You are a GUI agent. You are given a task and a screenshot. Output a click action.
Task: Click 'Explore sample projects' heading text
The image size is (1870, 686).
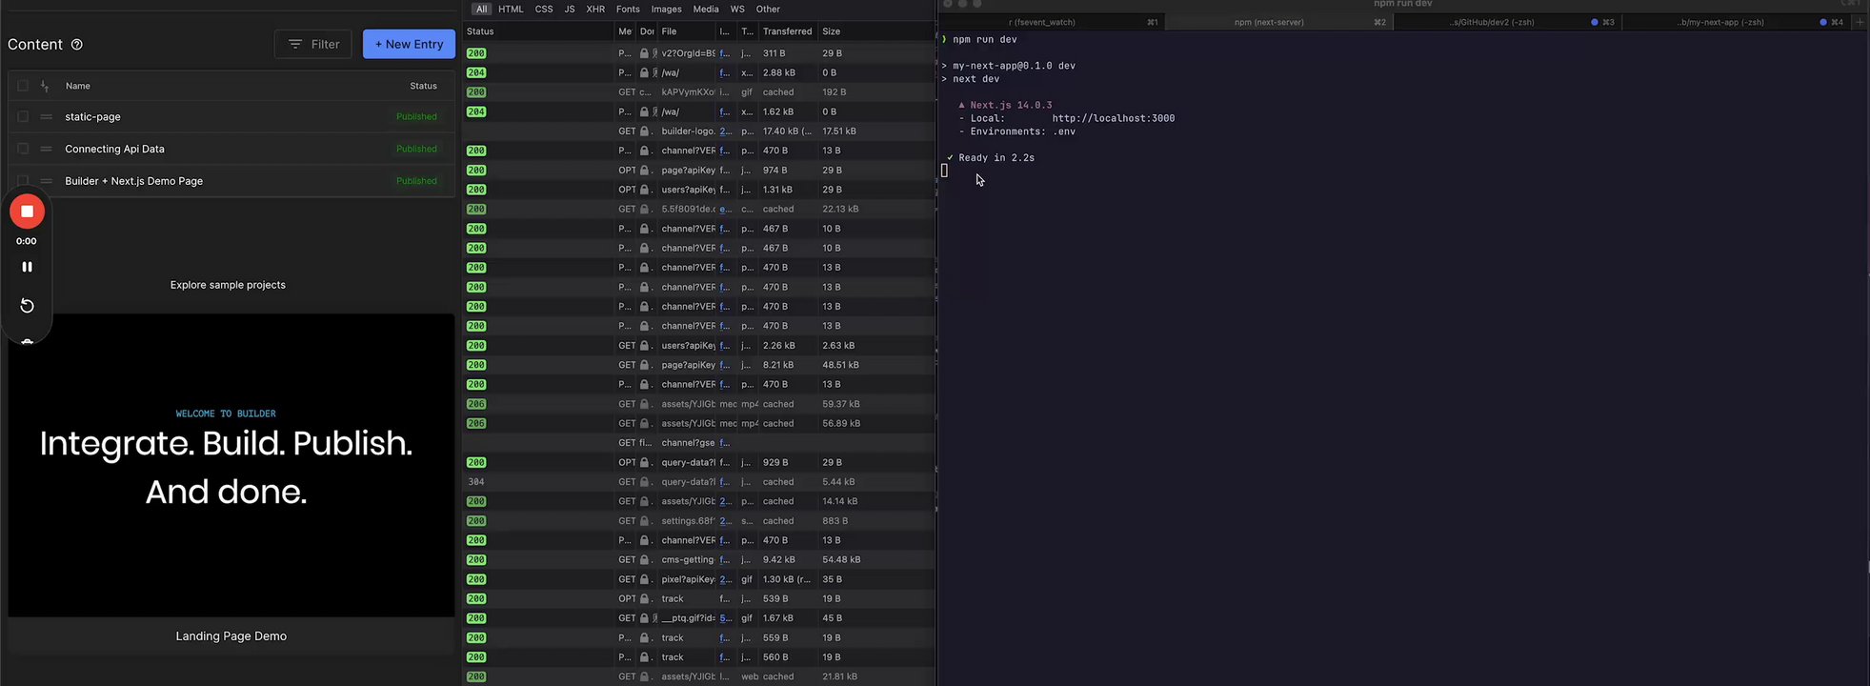tap(228, 285)
